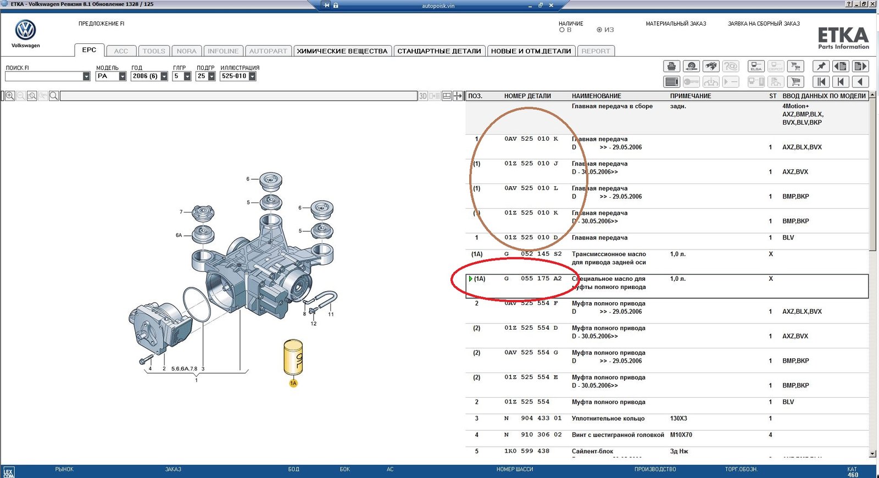The width and height of the screenshot is (879, 478).
Task: Select the 'ИЗ' availability radio button
Action: click(599, 30)
